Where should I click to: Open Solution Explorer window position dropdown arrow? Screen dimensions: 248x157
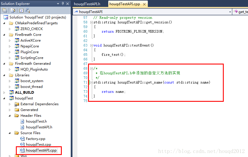[58, 4]
